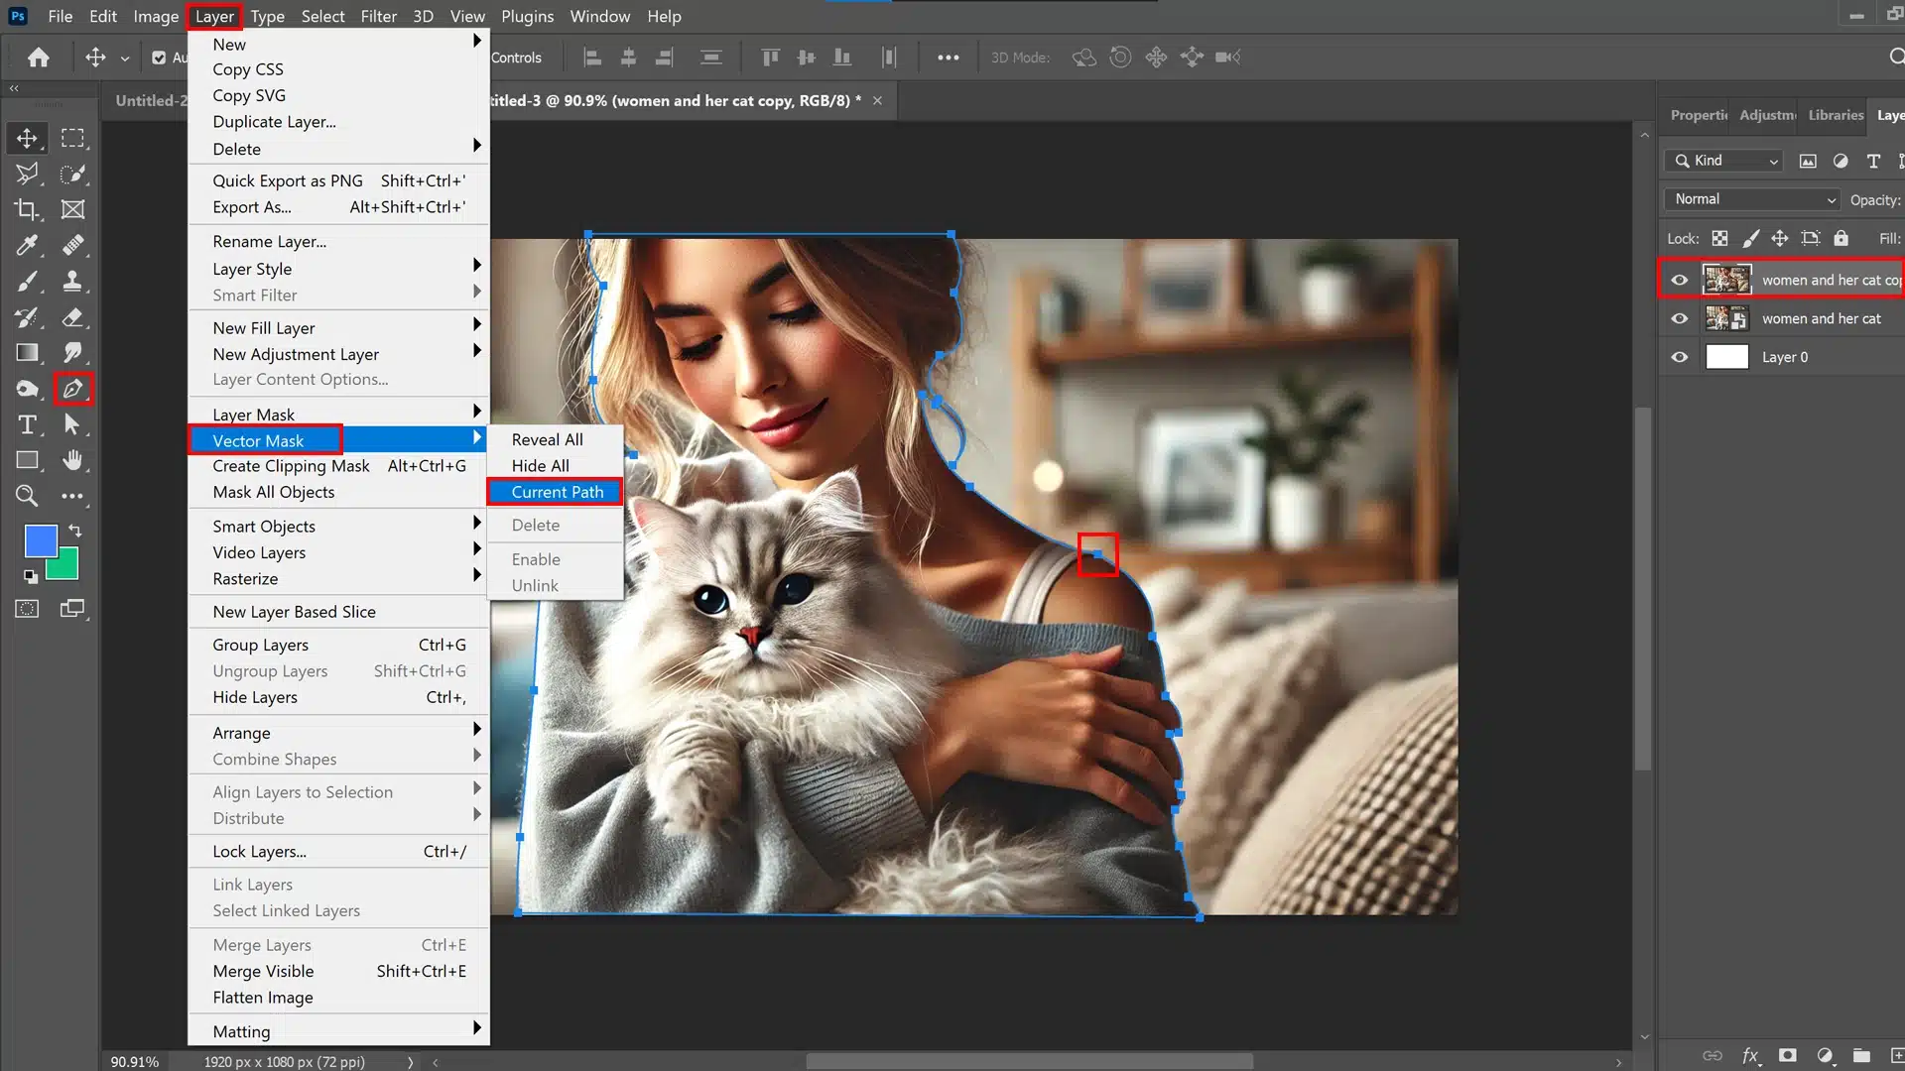The width and height of the screenshot is (1905, 1071).
Task: Hide Layer 0 visibility eye
Action: point(1679,357)
